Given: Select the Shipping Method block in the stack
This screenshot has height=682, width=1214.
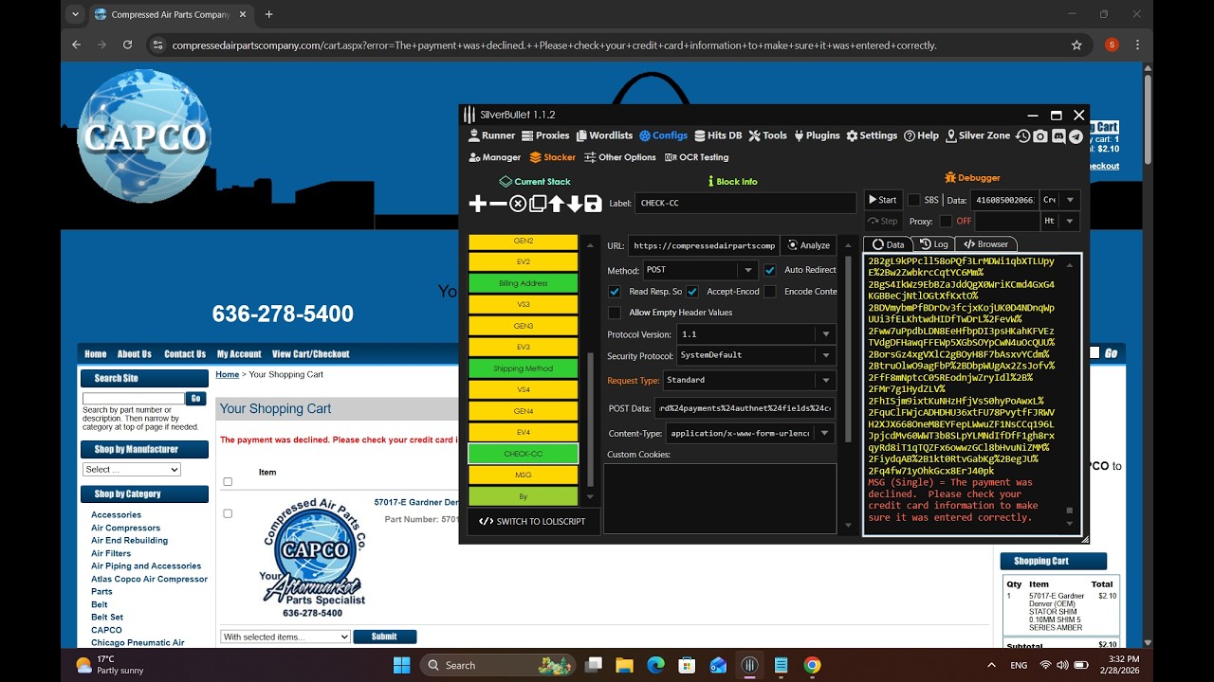Looking at the screenshot, I should pos(523,368).
